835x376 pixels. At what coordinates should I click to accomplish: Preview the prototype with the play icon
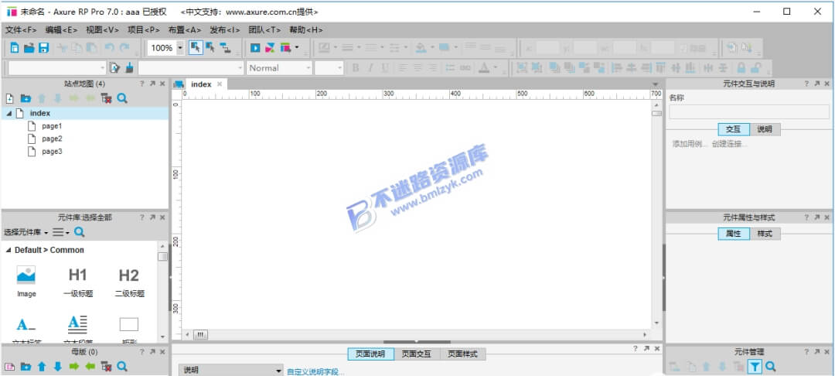point(255,48)
